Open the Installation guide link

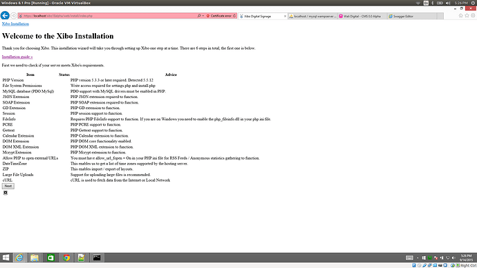17,57
